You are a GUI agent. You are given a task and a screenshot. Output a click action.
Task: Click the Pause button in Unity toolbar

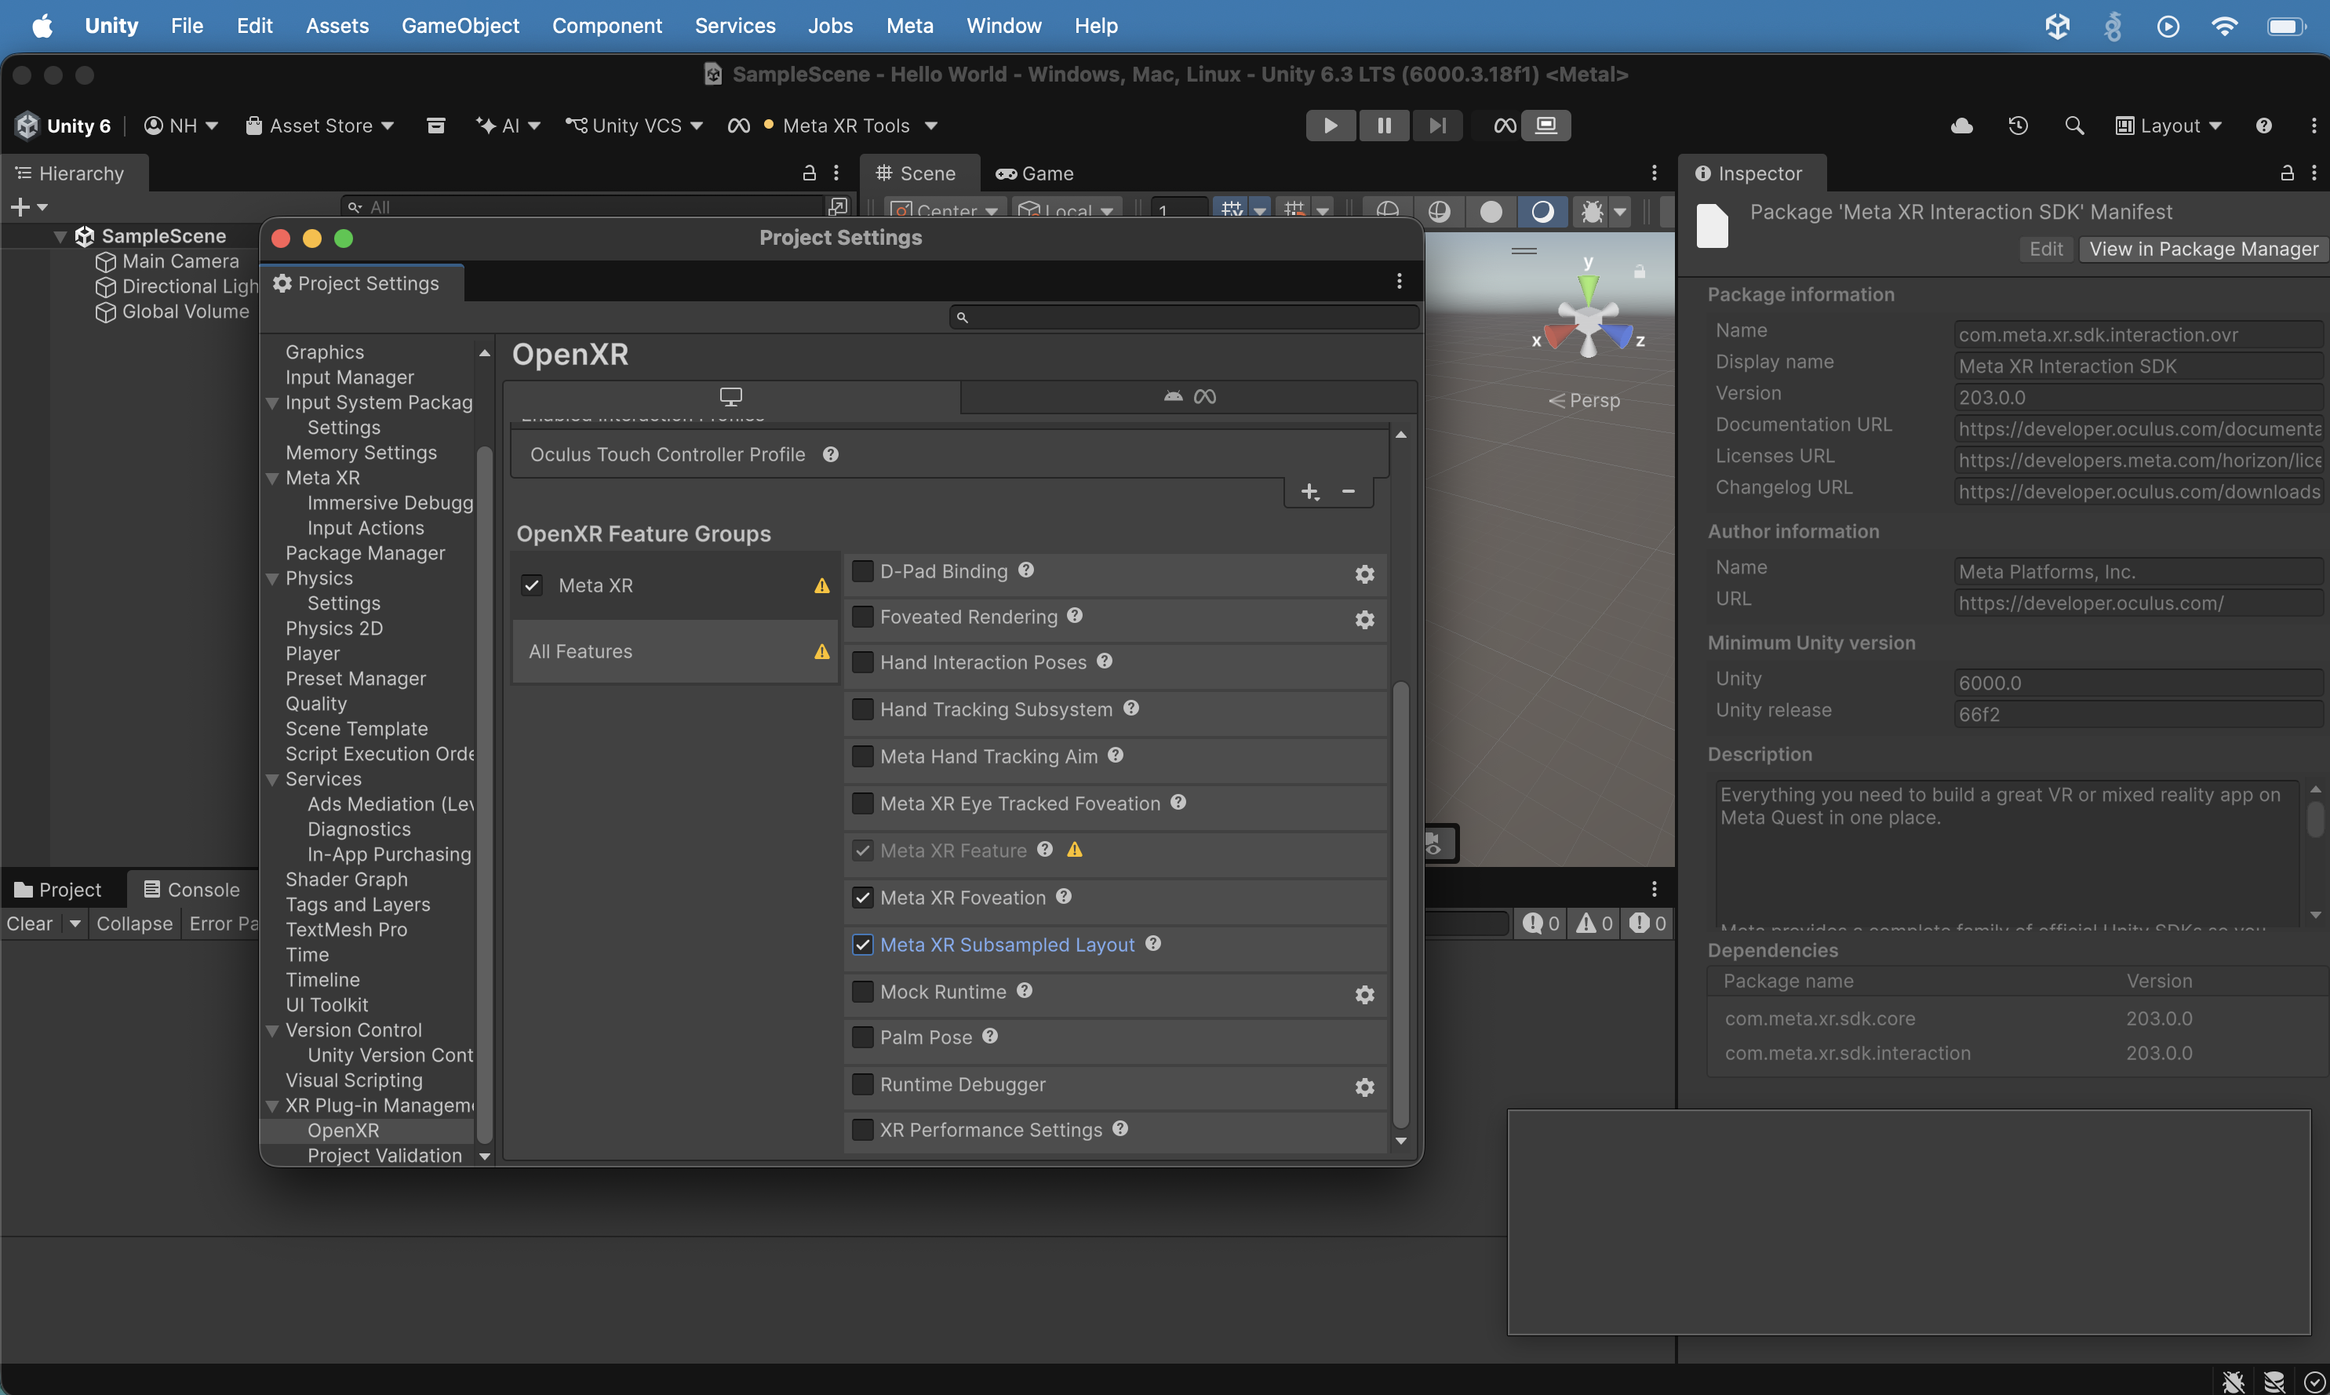coord(1384,125)
